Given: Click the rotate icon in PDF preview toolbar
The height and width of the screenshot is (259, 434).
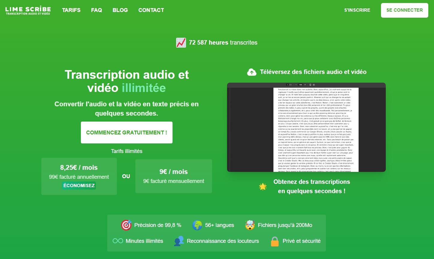Looking at the screenshot, I should [x=314, y=85].
